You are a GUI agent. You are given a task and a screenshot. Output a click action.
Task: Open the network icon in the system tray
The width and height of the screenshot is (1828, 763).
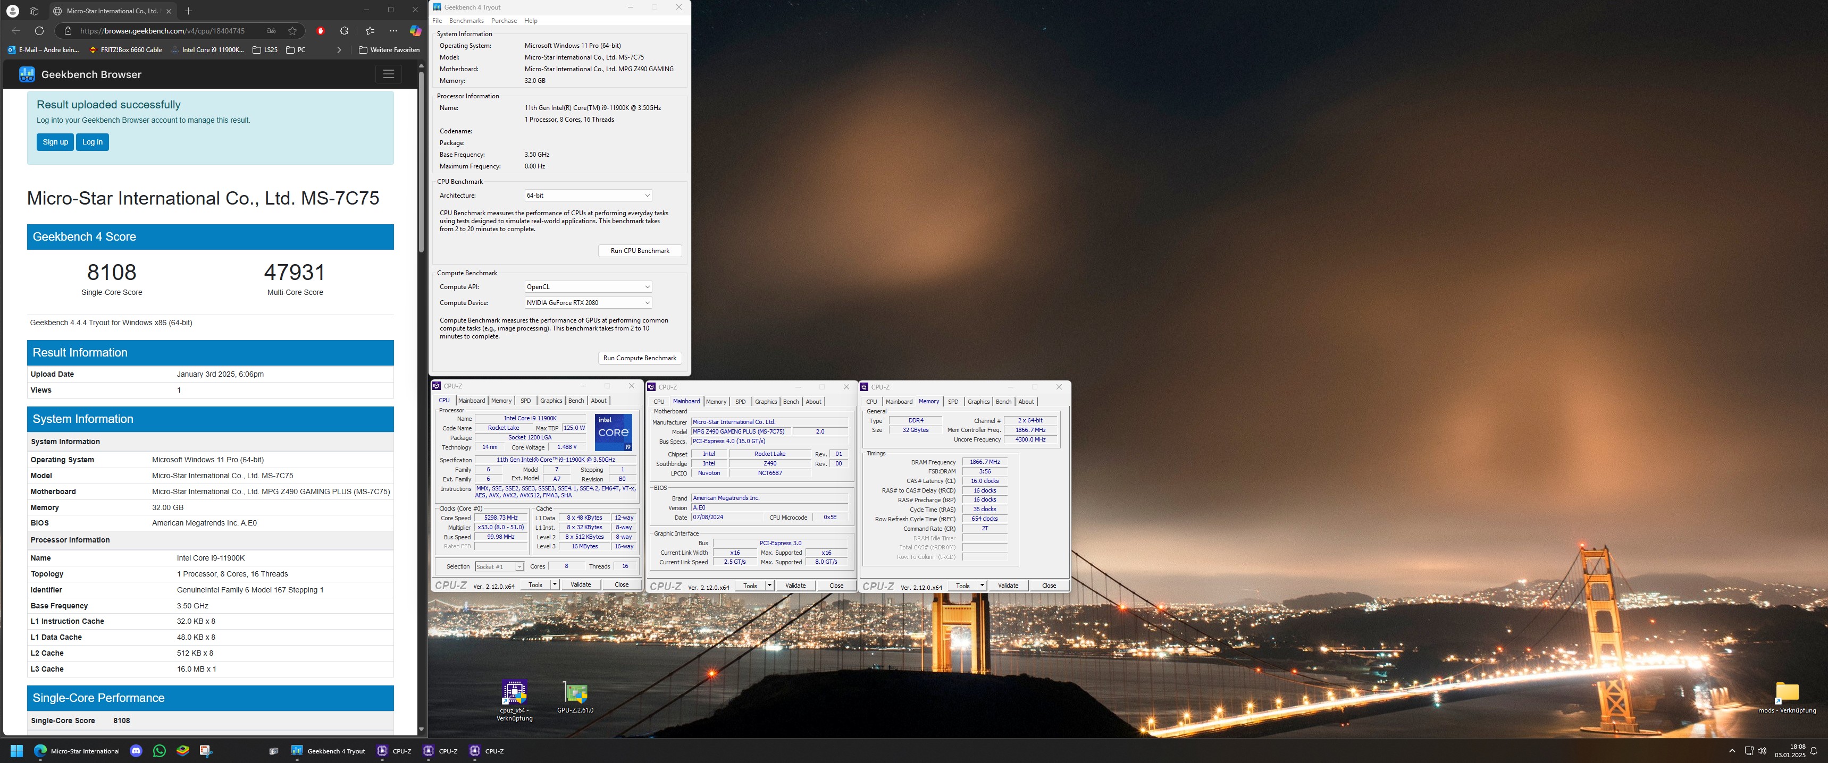(x=1749, y=750)
